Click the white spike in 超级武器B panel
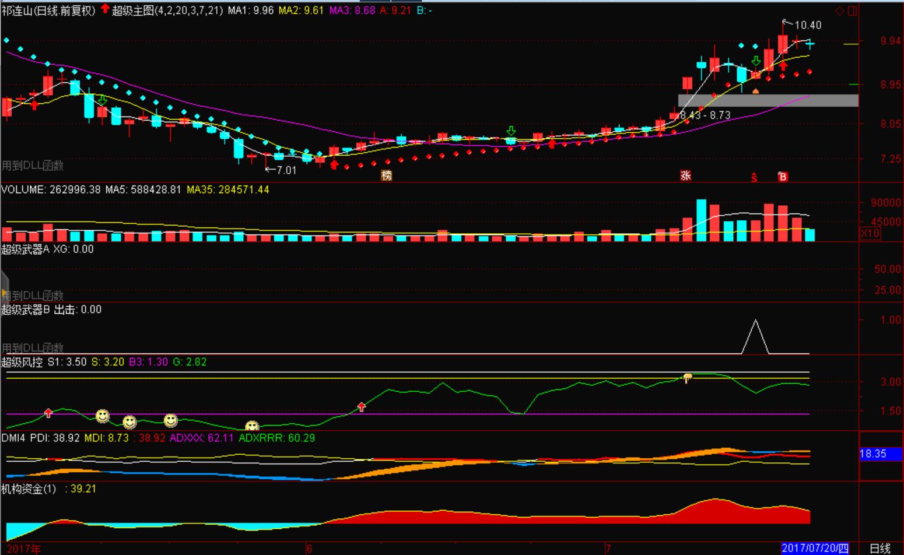904x555 pixels. 755,336
